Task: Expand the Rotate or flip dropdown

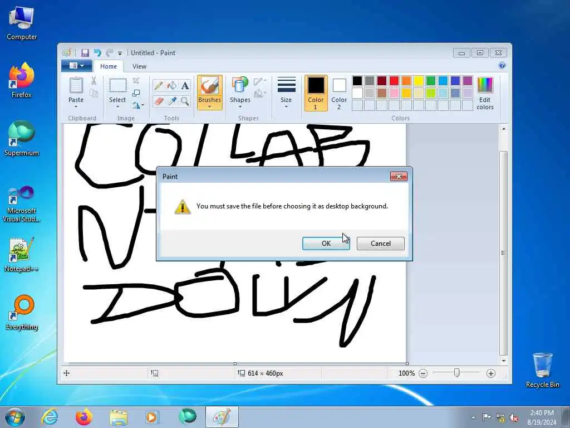Action: 138,105
